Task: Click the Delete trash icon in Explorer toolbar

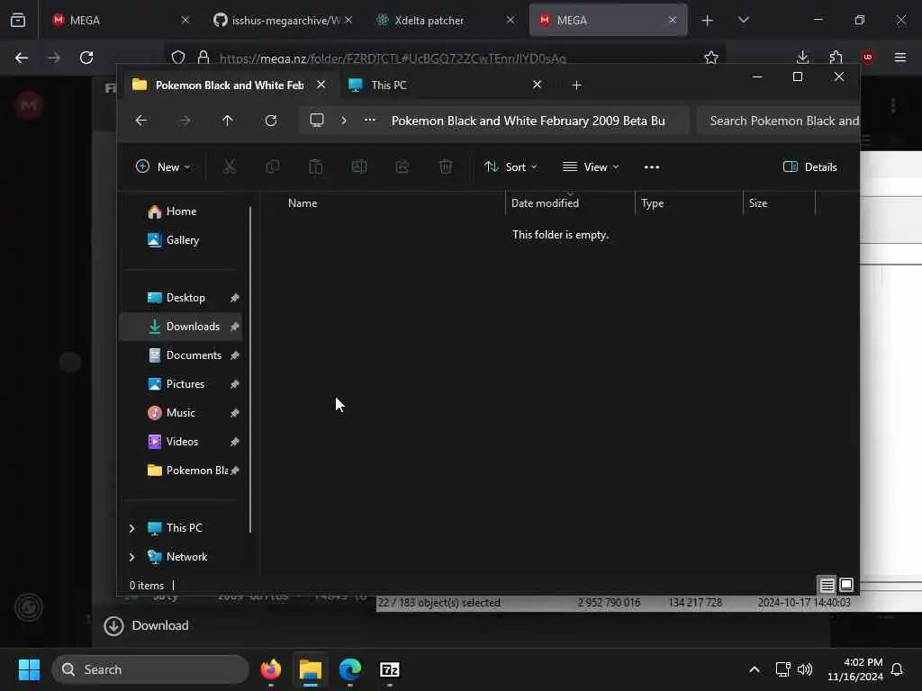Action: 446,166
